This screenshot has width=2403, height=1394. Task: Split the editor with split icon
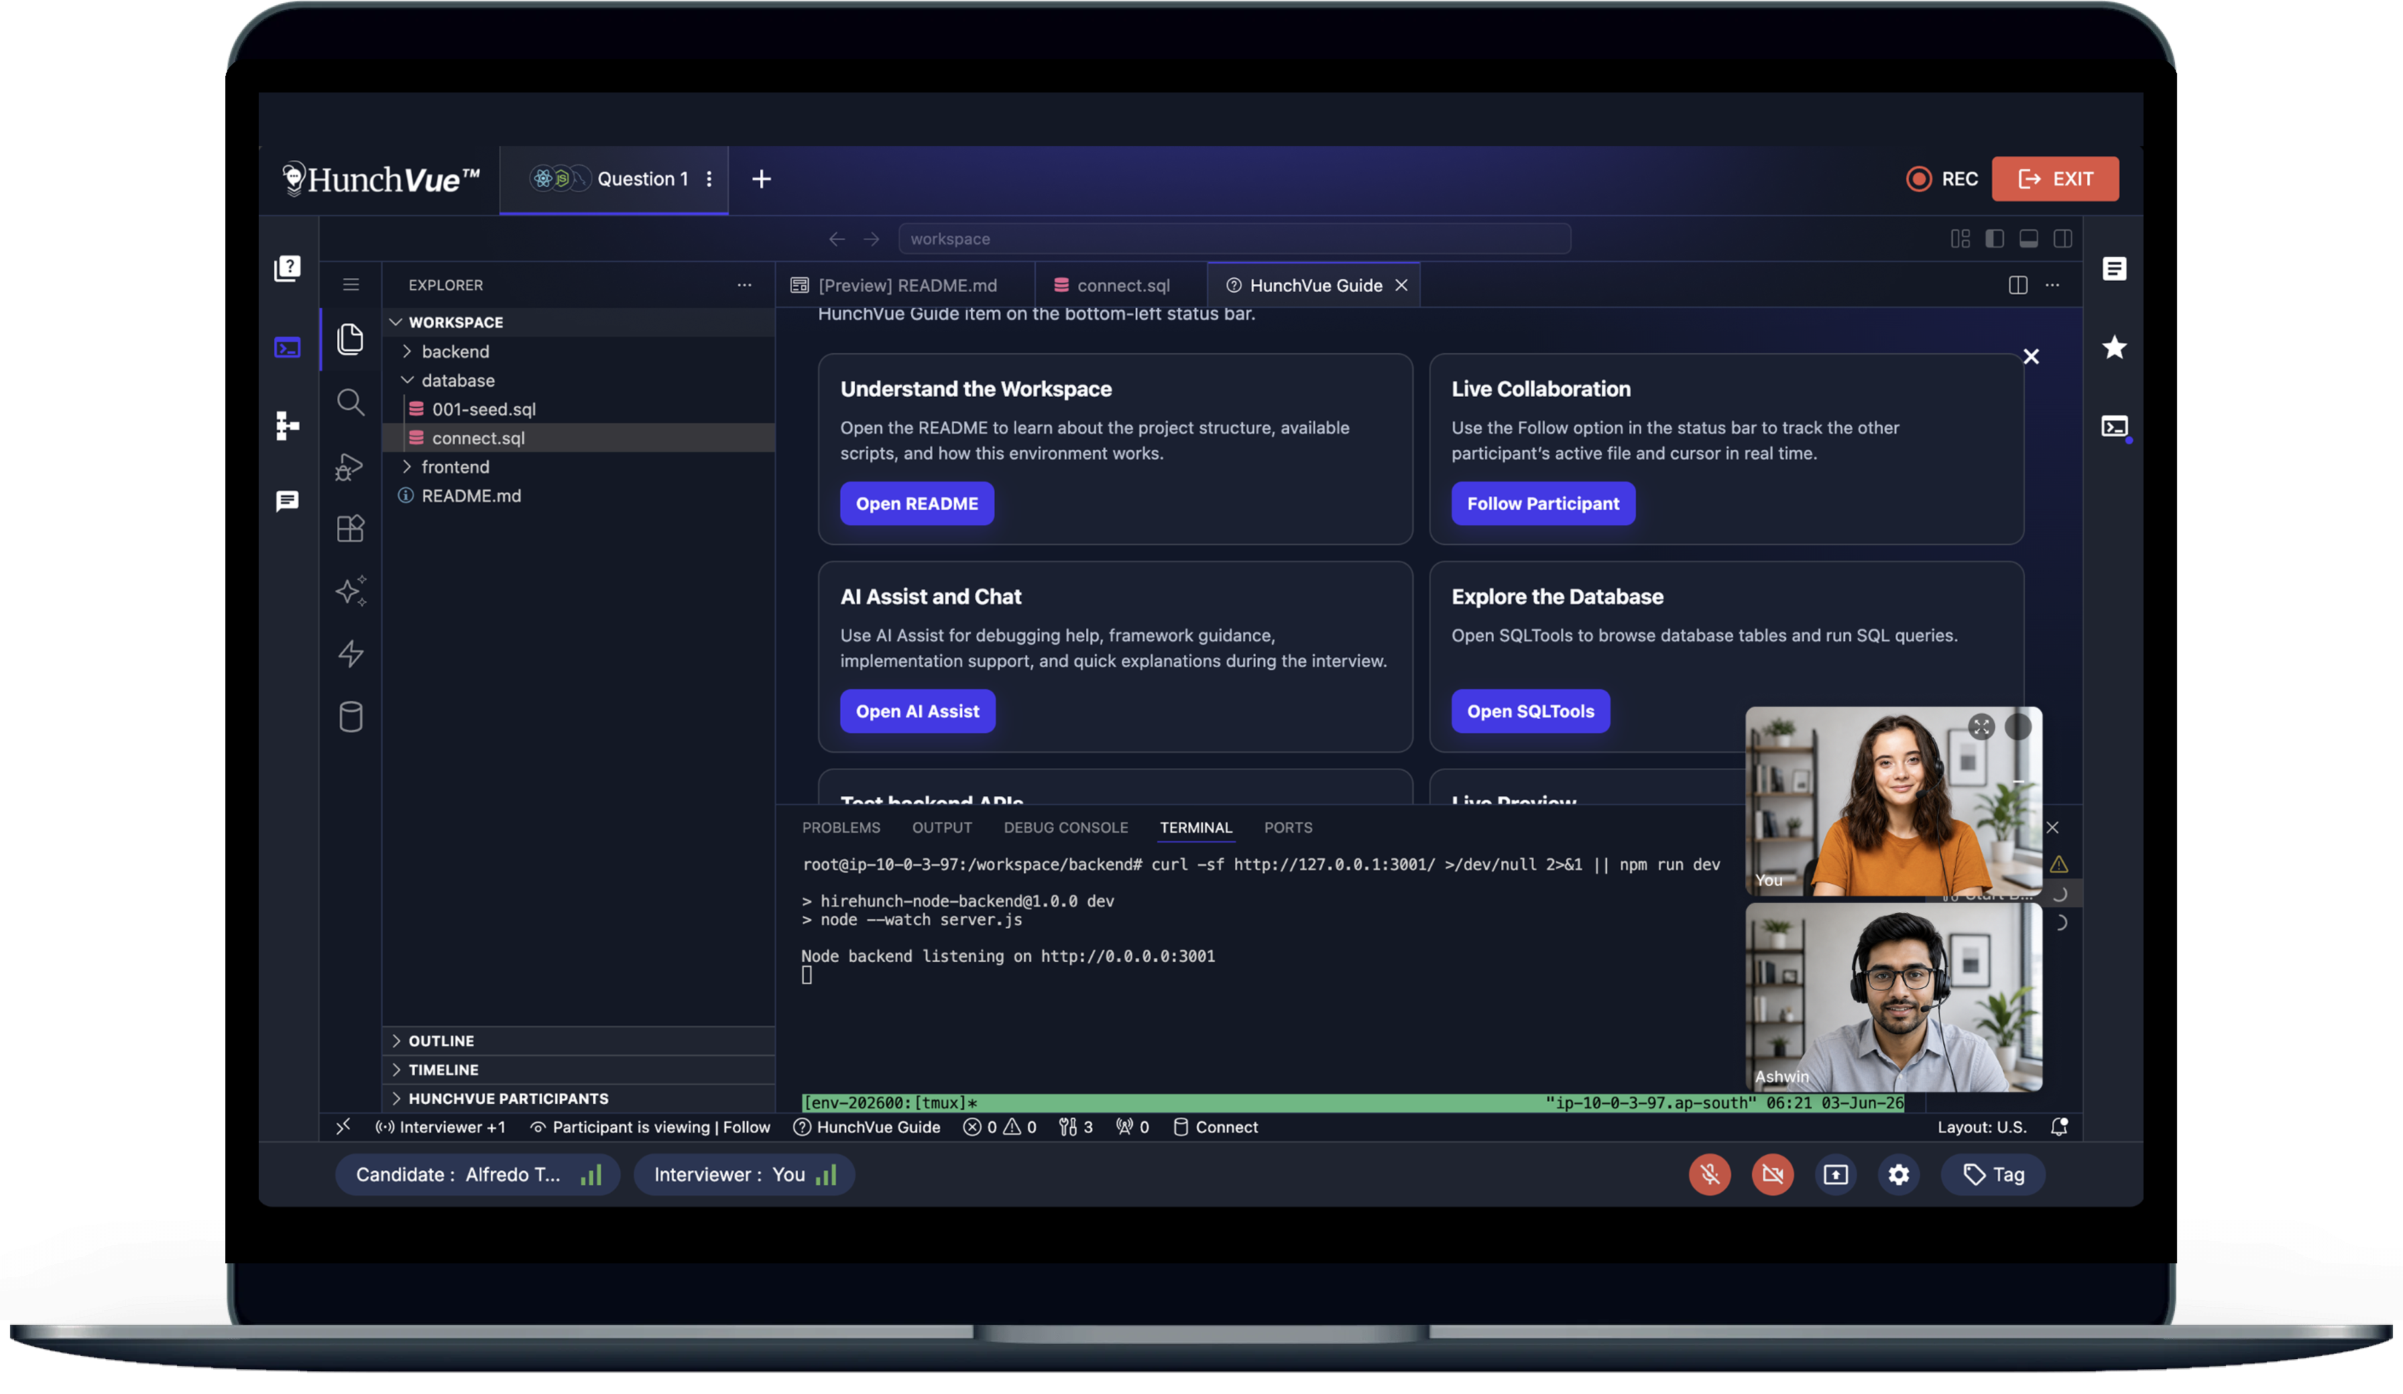pos(2017,284)
